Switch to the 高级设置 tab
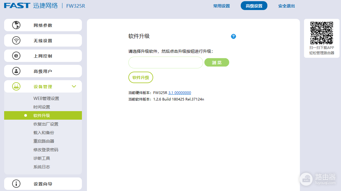Screen dimensions: 341x191 click(x=254, y=6)
